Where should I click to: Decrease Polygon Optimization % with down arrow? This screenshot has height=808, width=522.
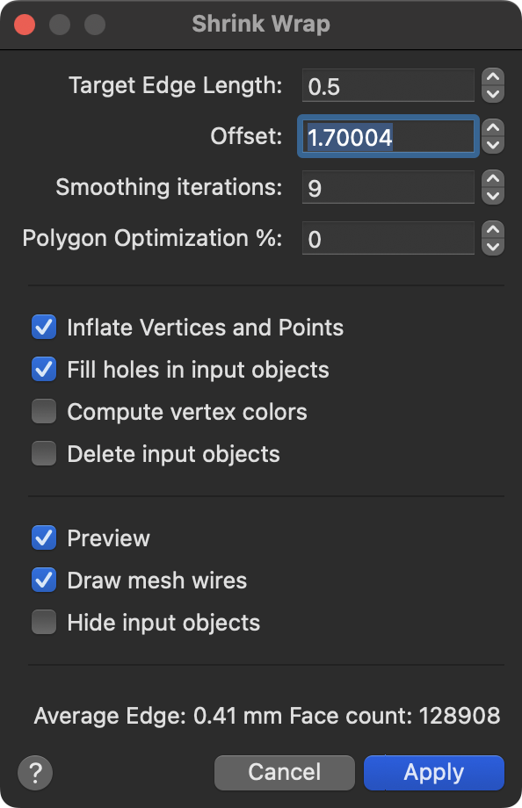click(493, 246)
